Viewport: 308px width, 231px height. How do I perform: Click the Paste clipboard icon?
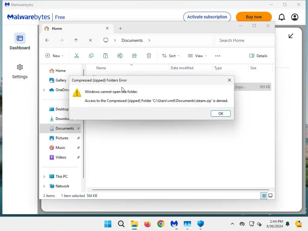point(106,56)
